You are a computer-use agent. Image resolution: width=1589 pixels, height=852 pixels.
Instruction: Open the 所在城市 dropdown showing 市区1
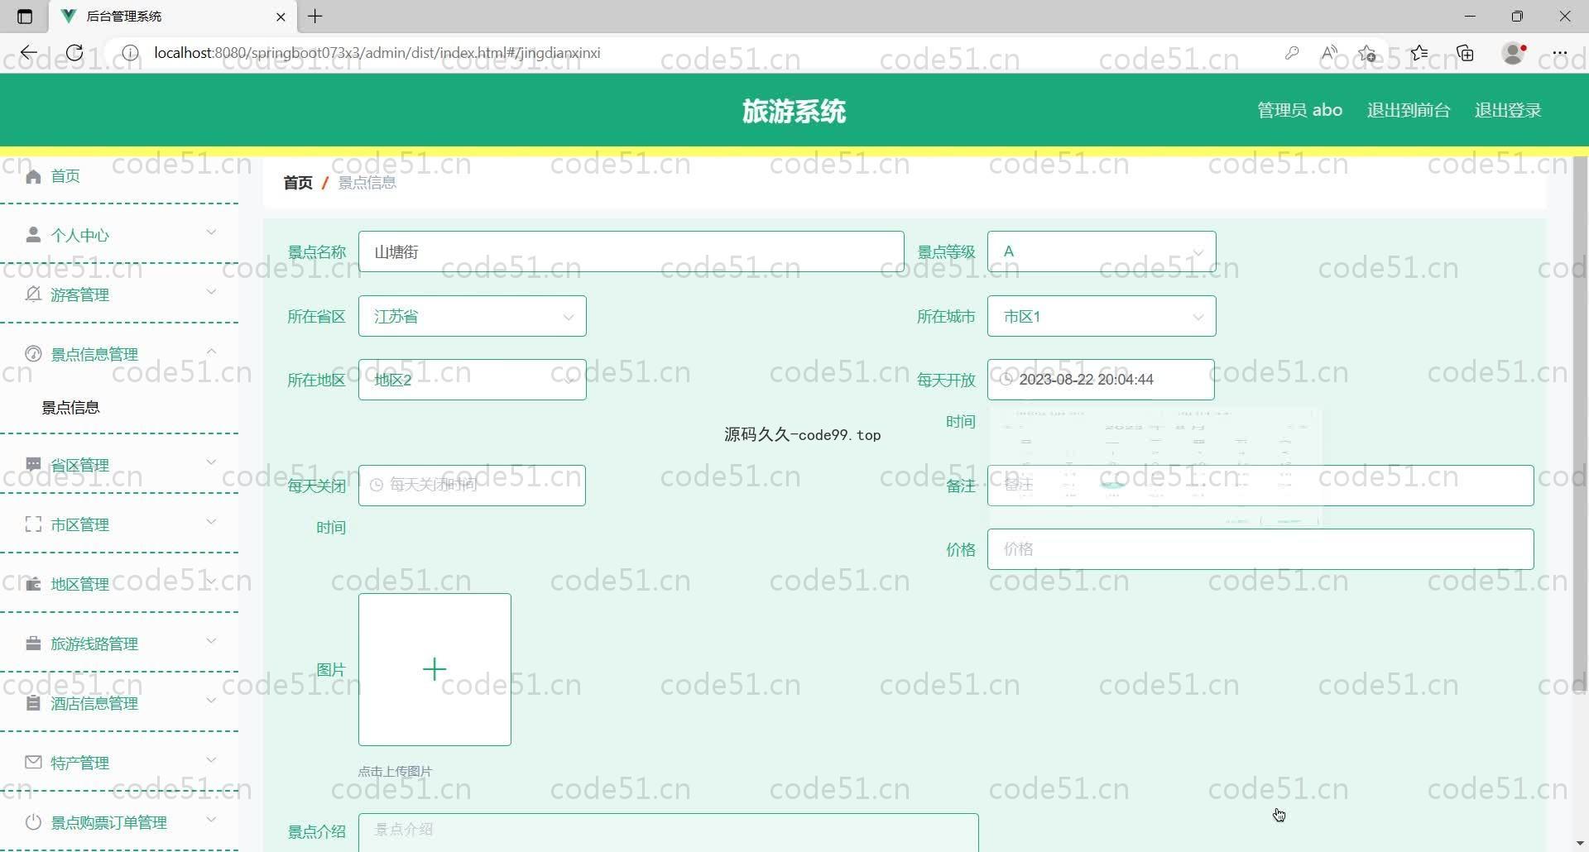click(1102, 316)
